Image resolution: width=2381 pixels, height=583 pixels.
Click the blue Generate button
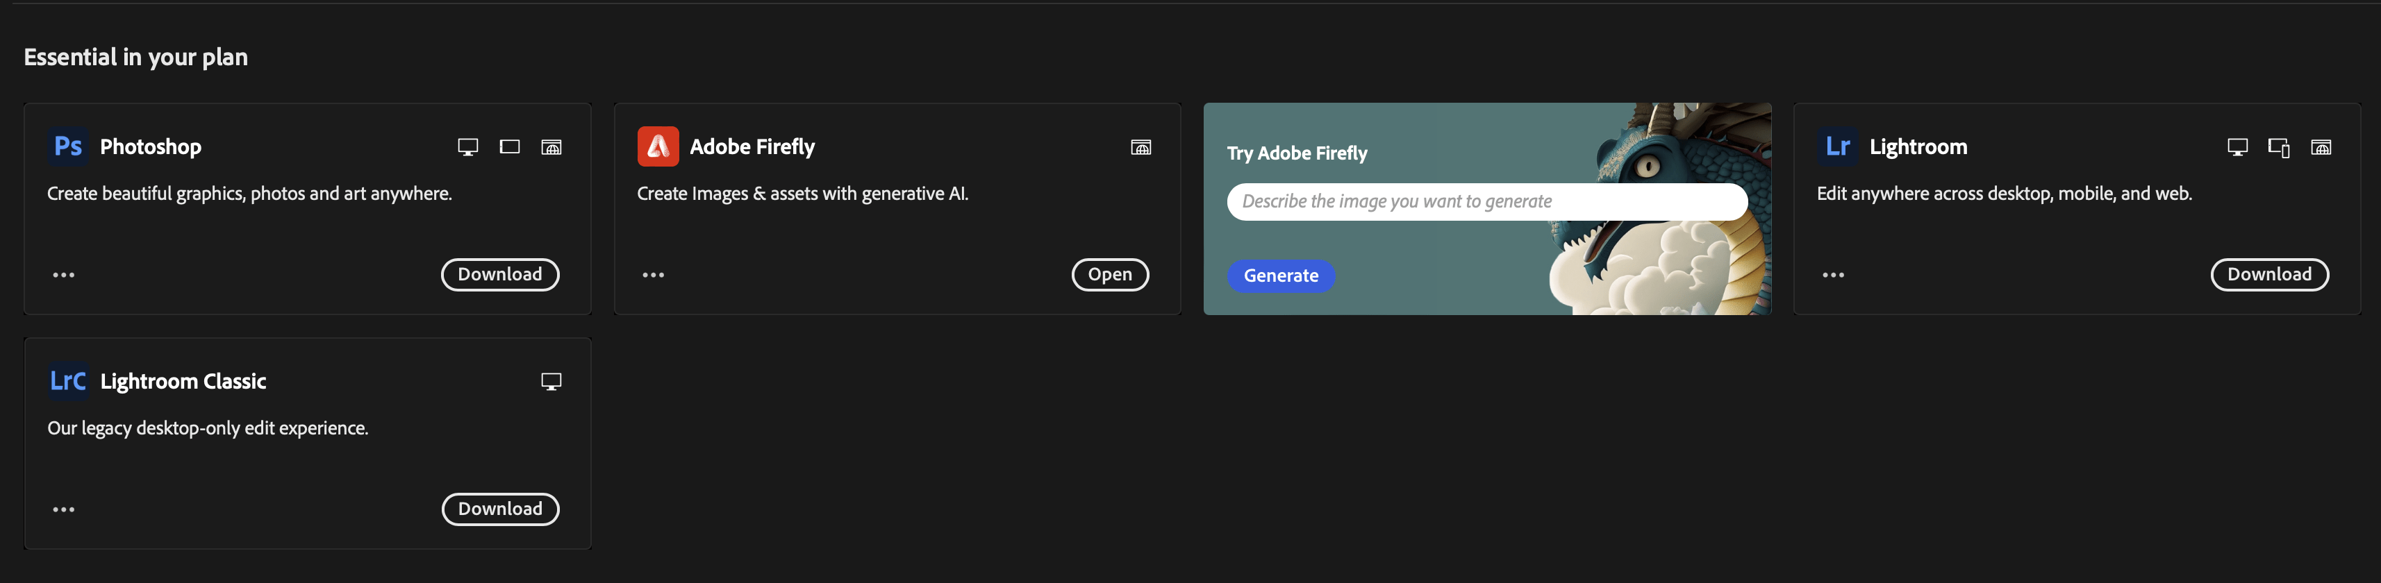[1281, 276]
